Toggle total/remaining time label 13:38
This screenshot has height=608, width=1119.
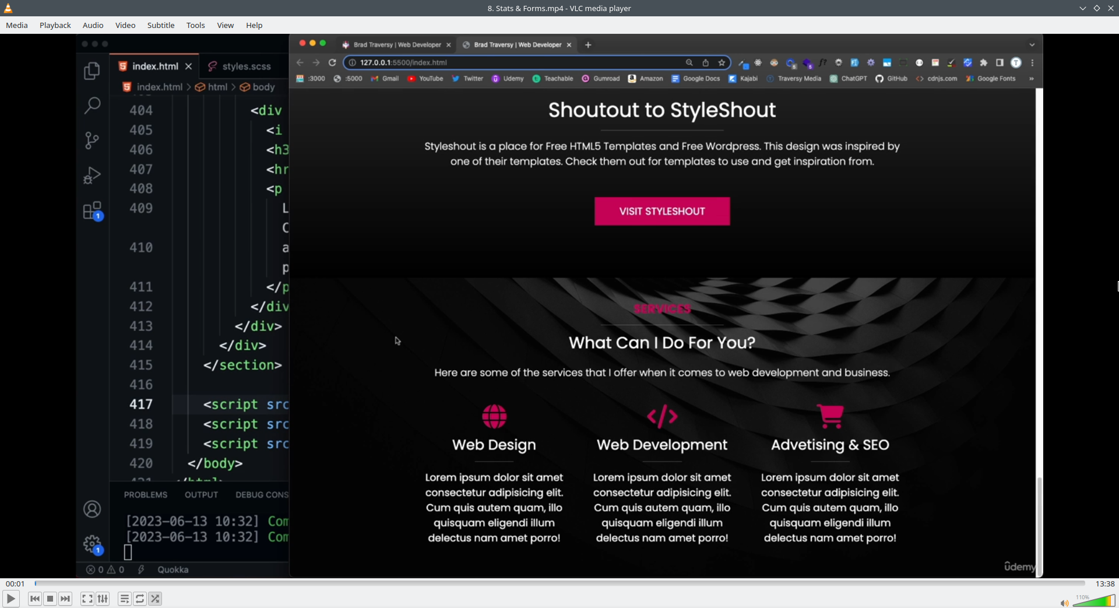pos(1105,584)
